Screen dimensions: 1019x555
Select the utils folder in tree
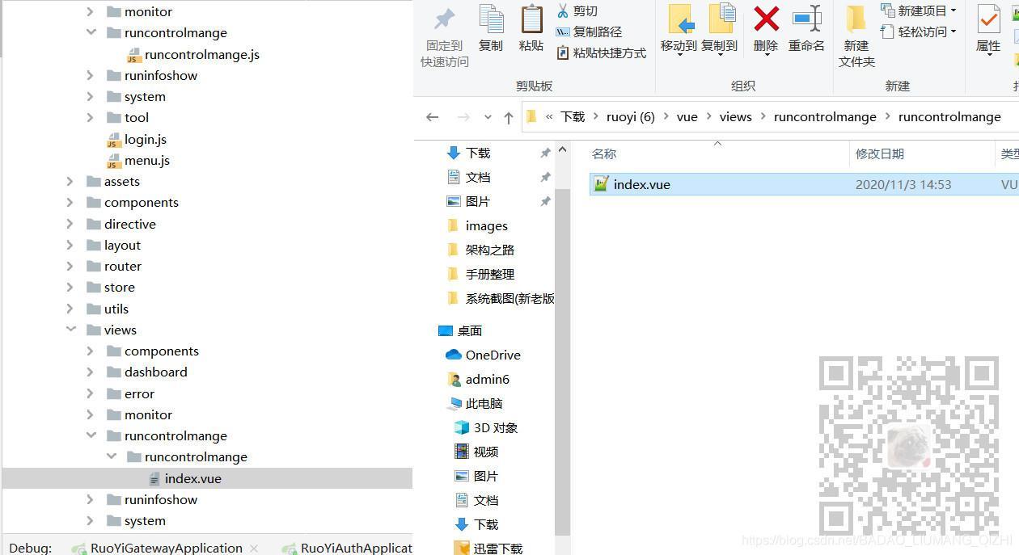(116, 309)
